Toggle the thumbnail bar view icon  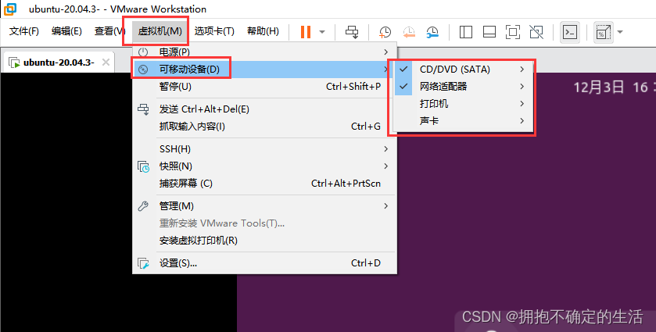[489, 32]
